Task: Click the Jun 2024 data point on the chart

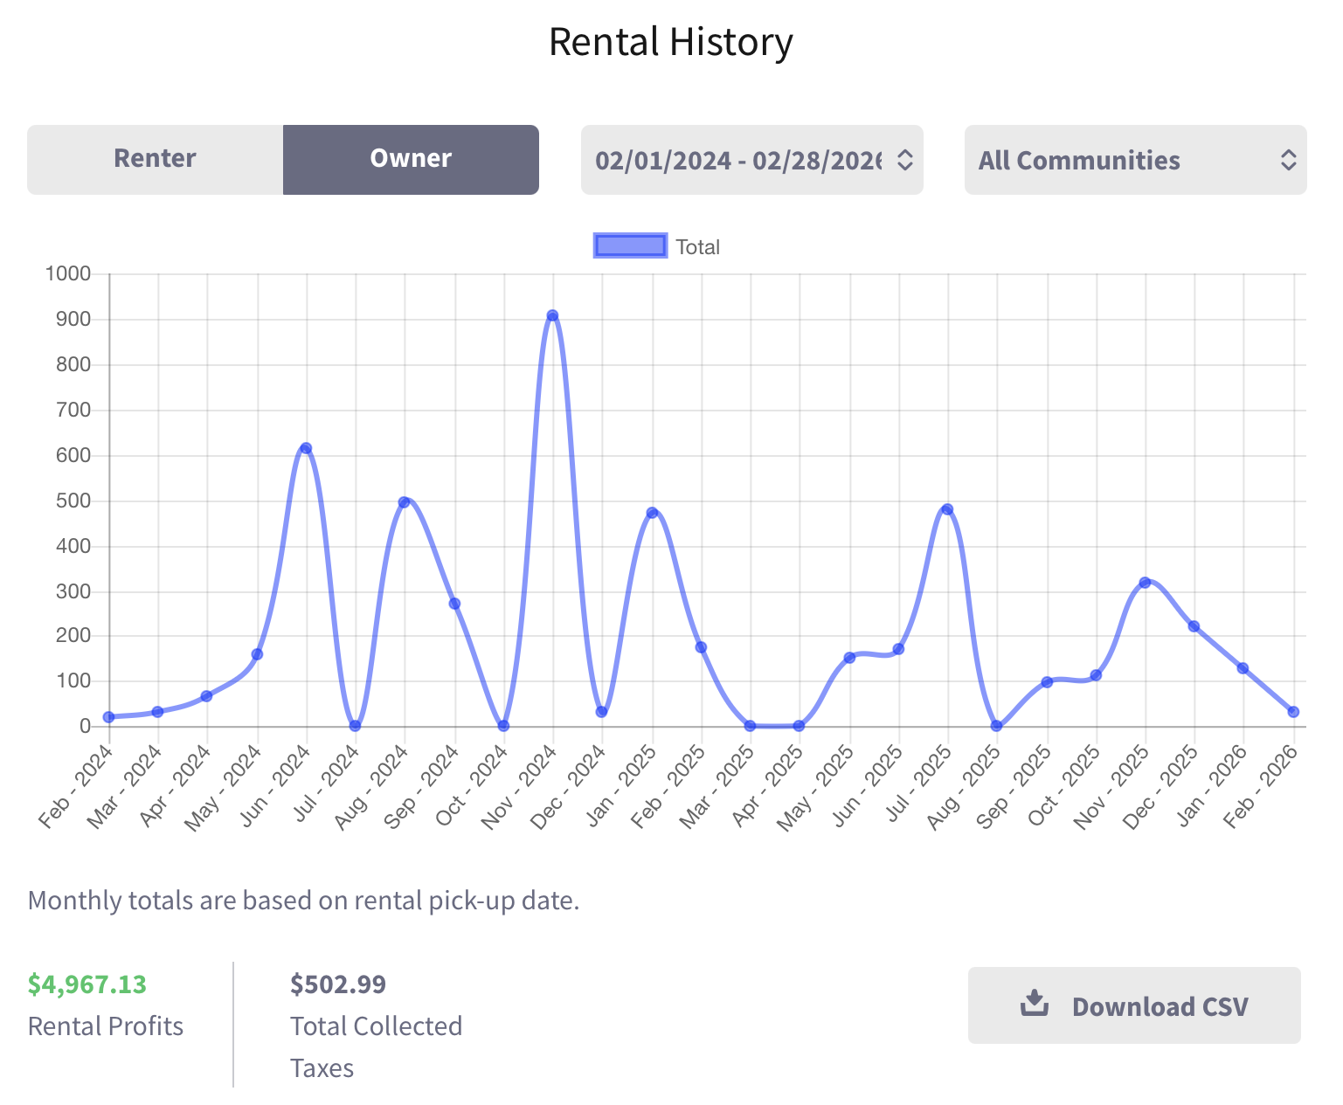Action: click(305, 446)
